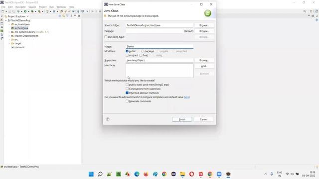Click the Project Explorer filter icon
This screenshot has width=319, height=179.
67,16
